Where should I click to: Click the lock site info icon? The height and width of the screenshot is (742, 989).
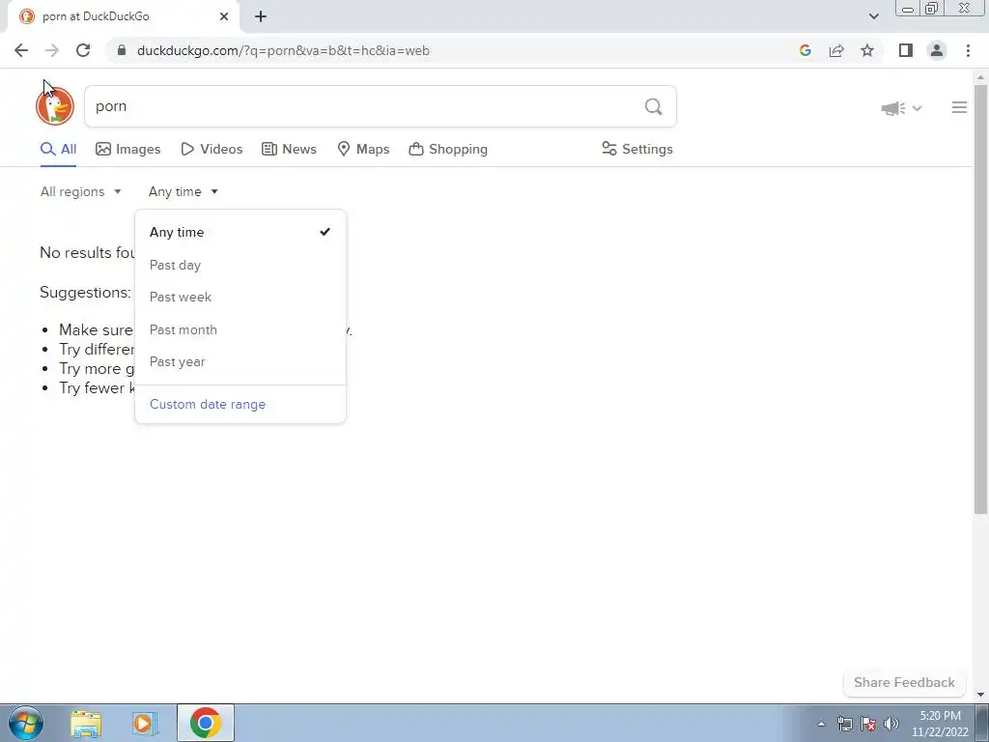point(122,50)
